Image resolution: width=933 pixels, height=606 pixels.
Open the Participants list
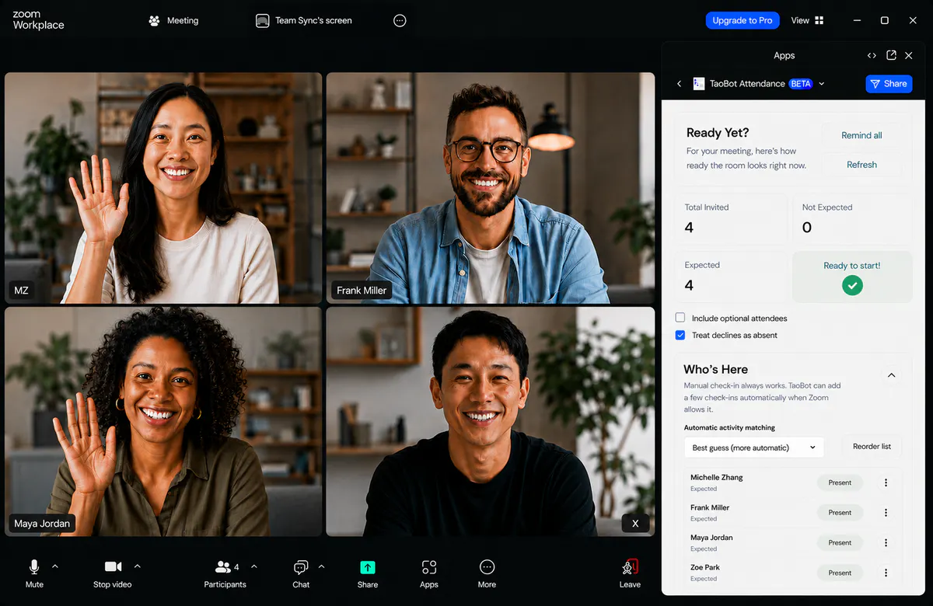click(x=225, y=573)
